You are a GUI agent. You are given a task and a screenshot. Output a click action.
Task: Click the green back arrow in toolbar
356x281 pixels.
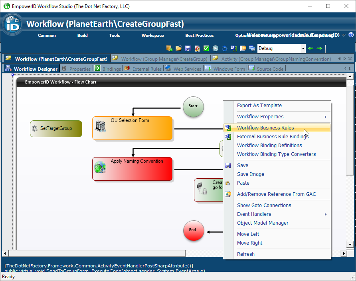click(x=311, y=48)
